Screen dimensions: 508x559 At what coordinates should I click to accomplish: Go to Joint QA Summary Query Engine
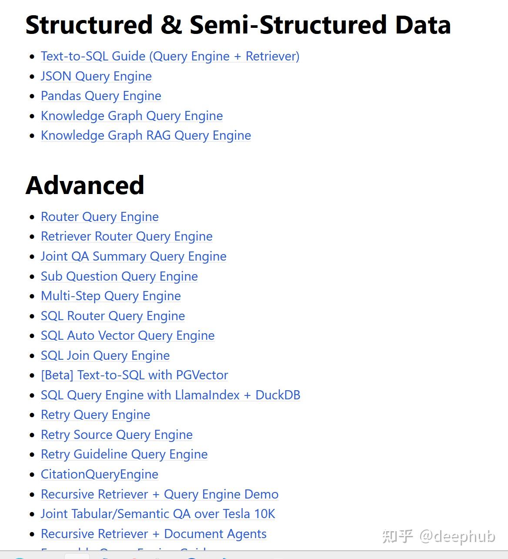click(x=134, y=256)
